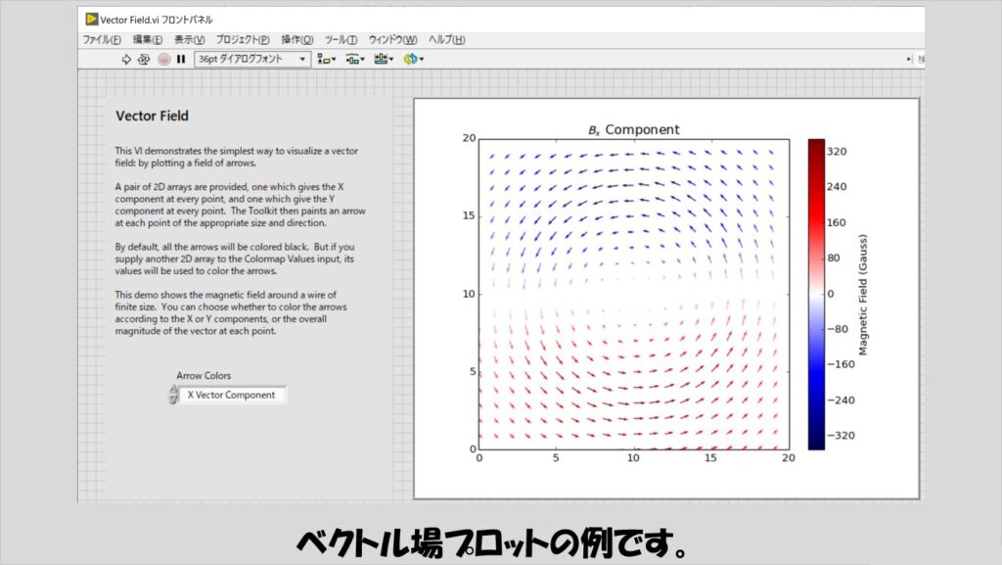The height and width of the screenshot is (565, 1002).
Task: Click the LabVIEW VI icon in title bar
Action: click(91, 20)
